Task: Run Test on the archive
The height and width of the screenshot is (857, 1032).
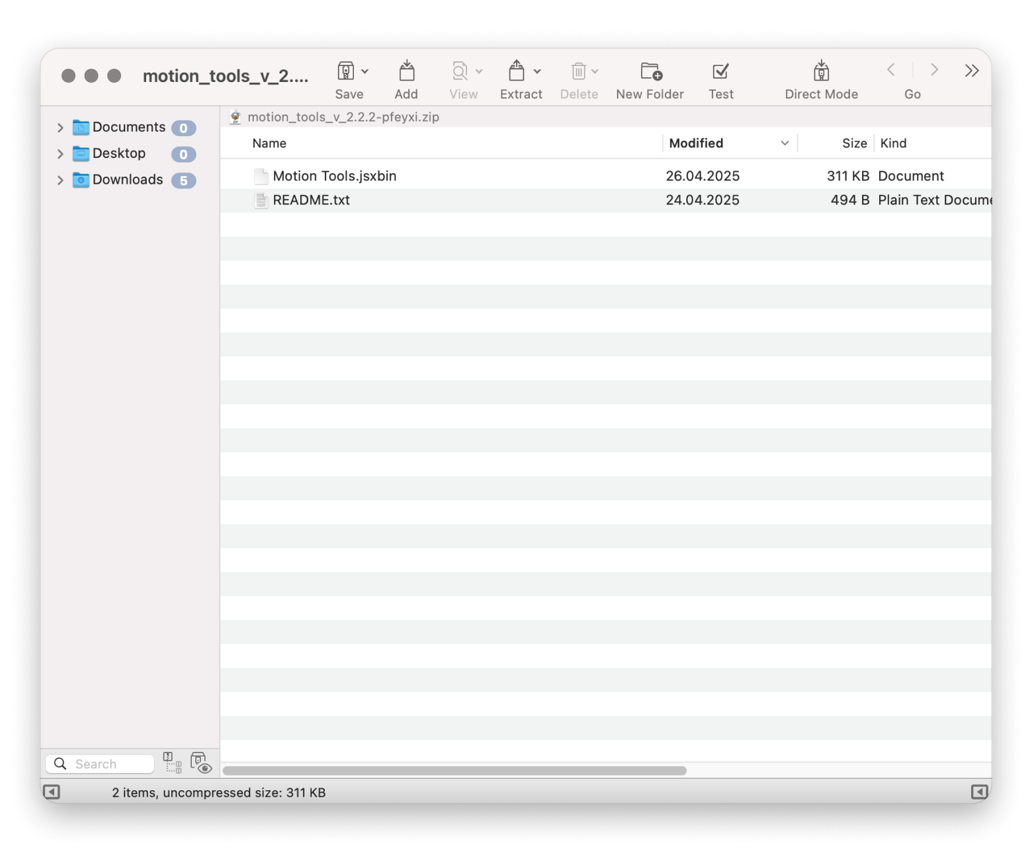Action: click(720, 71)
